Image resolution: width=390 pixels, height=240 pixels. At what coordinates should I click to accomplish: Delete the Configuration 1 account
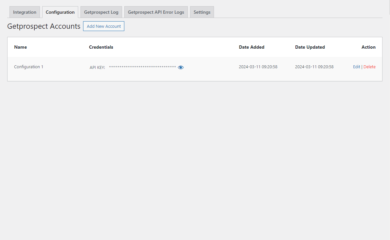point(369,67)
